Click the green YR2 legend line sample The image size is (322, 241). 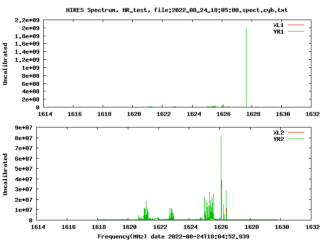tap(296, 139)
